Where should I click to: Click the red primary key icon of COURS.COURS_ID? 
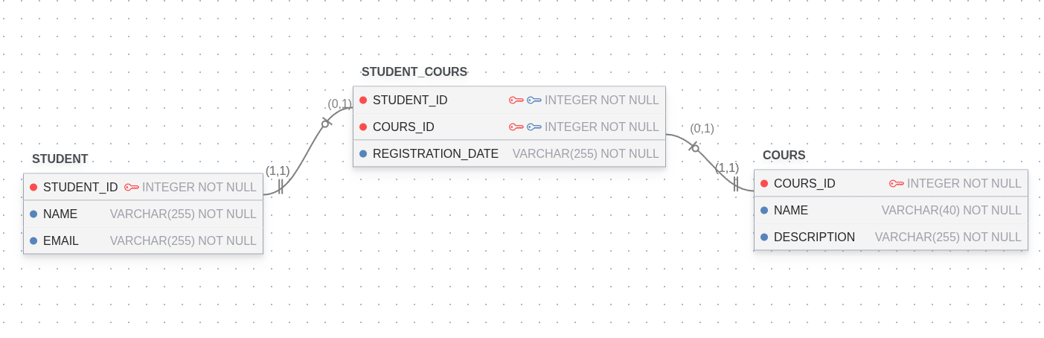click(x=897, y=184)
